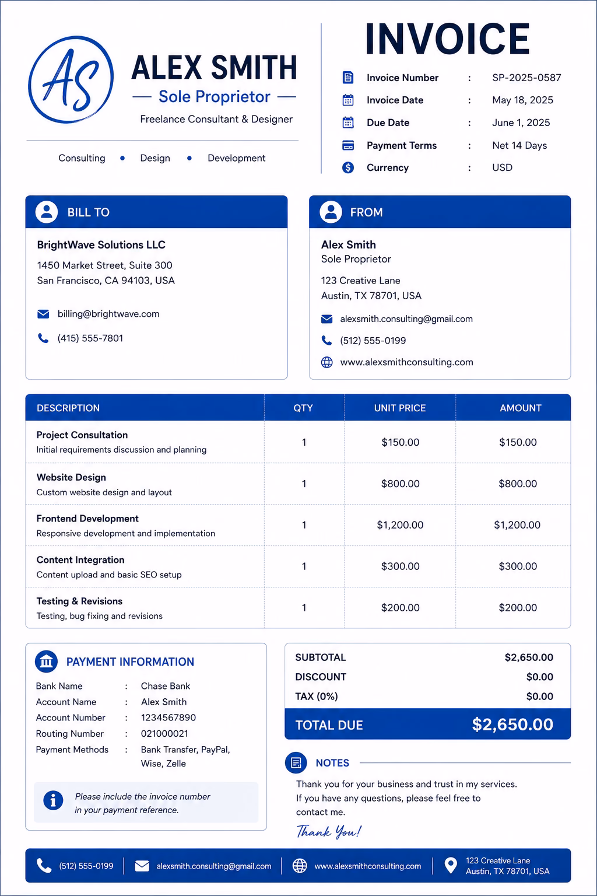Click the AMOUNT column header

click(521, 408)
